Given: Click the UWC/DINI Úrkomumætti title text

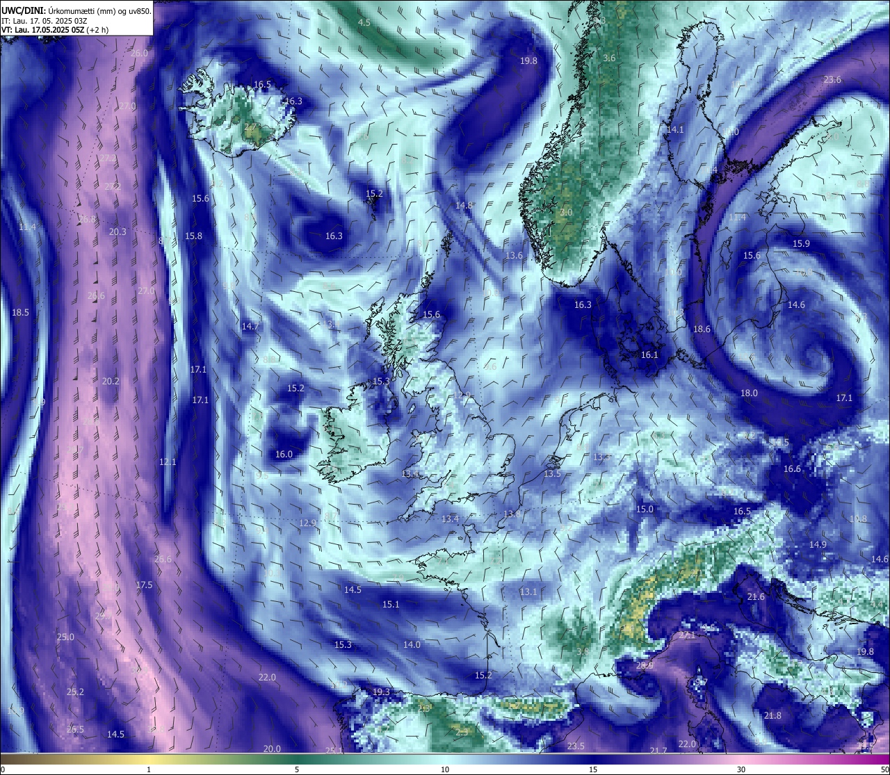Looking at the screenshot, I should pyautogui.click(x=76, y=10).
